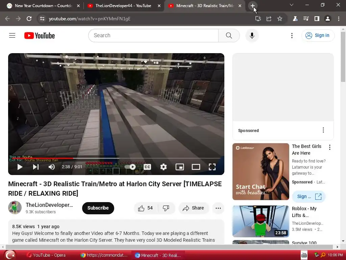Open TheLionDeveloper channel name link

(x=49, y=205)
